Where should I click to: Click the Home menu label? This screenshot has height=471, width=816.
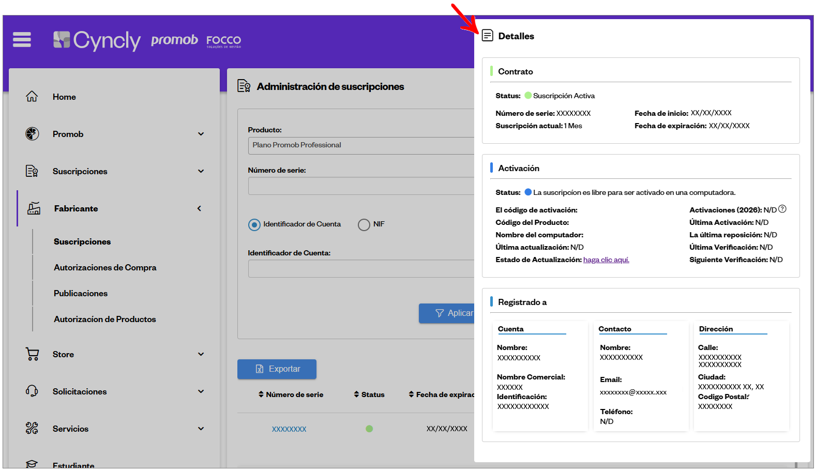pyautogui.click(x=64, y=97)
